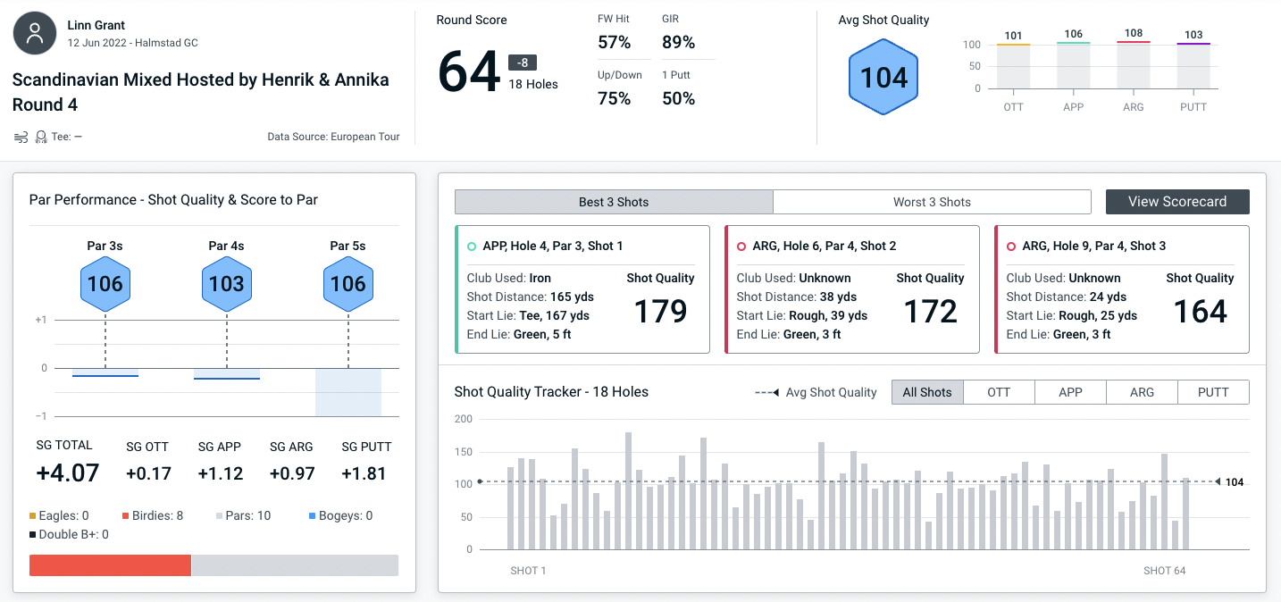Click the wind conditions icon
This screenshot has height=602, width=1281.
pyautogui.click(x=21, y=137)
